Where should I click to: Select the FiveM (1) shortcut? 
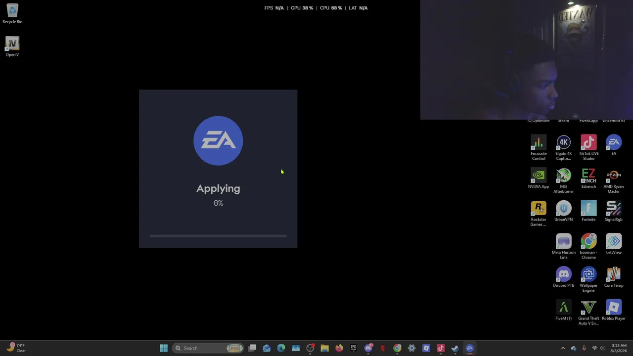pos(563,311)
